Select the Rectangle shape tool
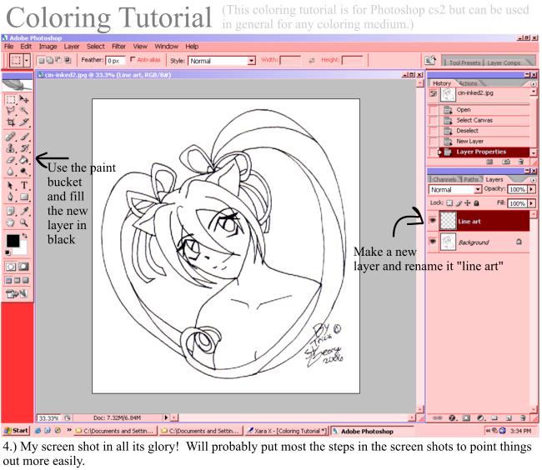Screen dimensions: 542x470 tap(24, 197)
